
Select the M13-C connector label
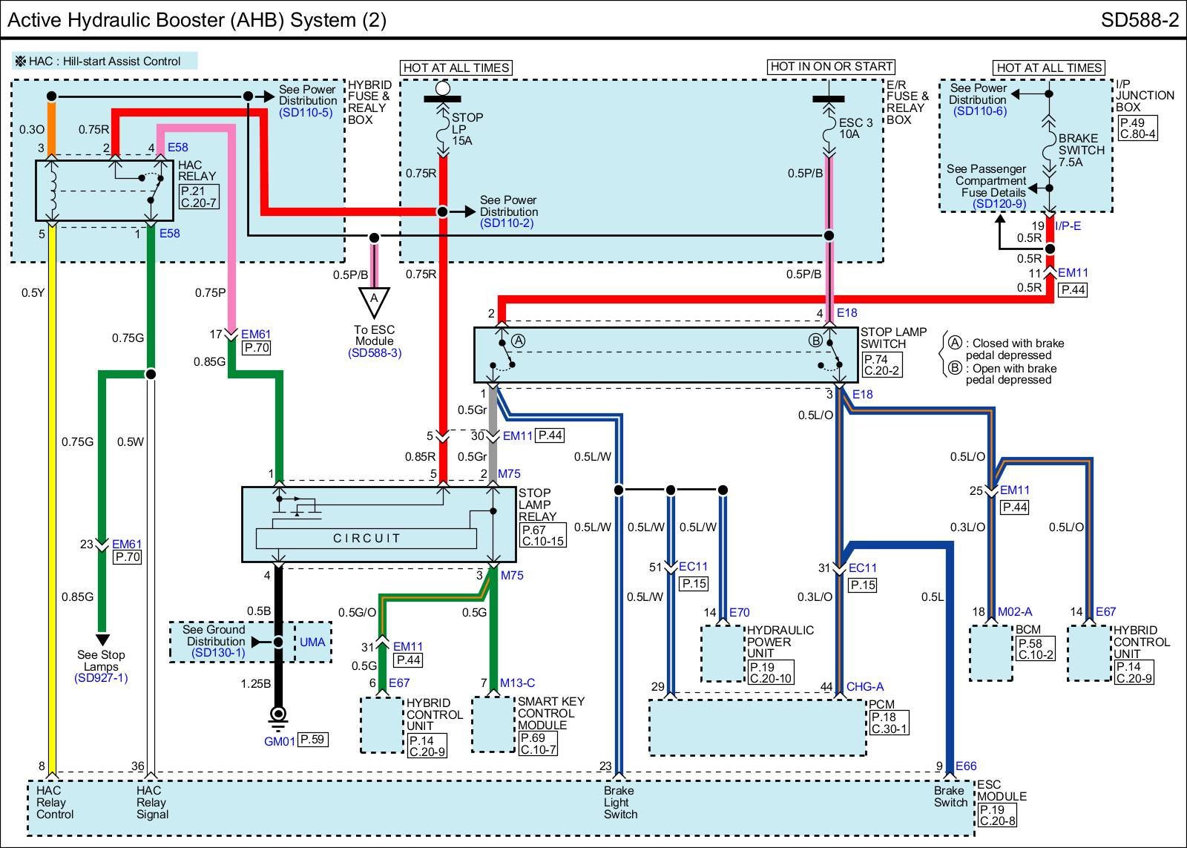tap(517, 683)
